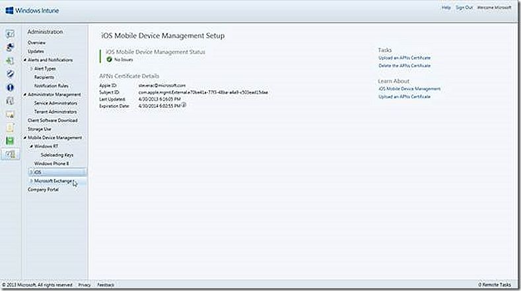Expand the Alert Types node arrow
This screenshot has width=521, height=291.
(x=31, y=68)
